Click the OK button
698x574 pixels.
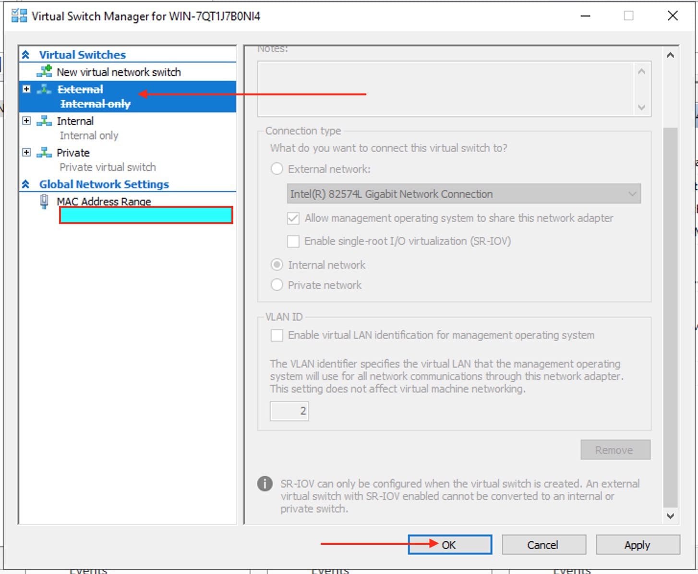click(450, 545)
